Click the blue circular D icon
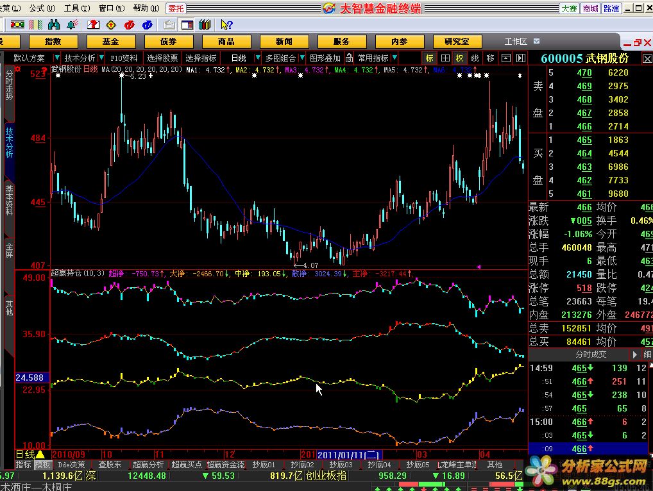The width and height of the screenshot is (653, 491). click(x=148, y=25)
